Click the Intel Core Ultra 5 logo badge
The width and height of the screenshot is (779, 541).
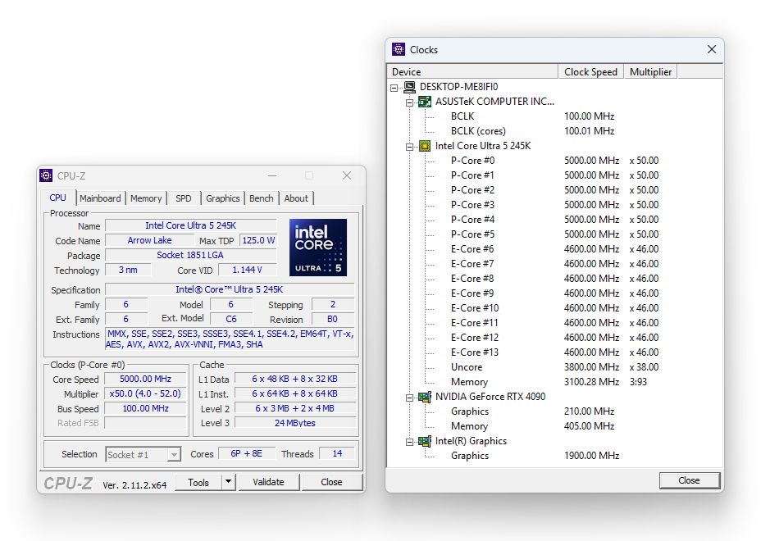click(x=318, y=248)
